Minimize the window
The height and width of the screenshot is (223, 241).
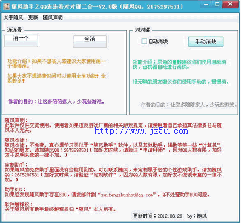tap(206, 4)
